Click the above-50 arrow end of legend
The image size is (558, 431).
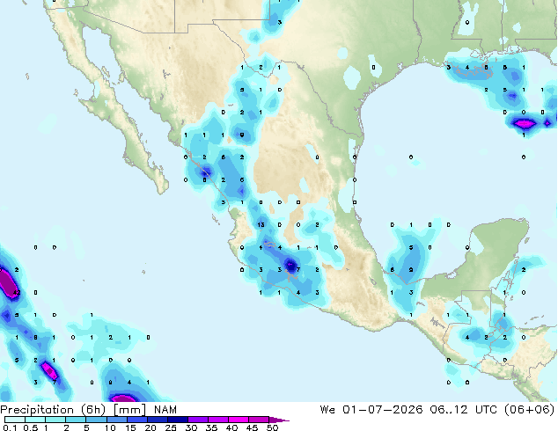279,420
